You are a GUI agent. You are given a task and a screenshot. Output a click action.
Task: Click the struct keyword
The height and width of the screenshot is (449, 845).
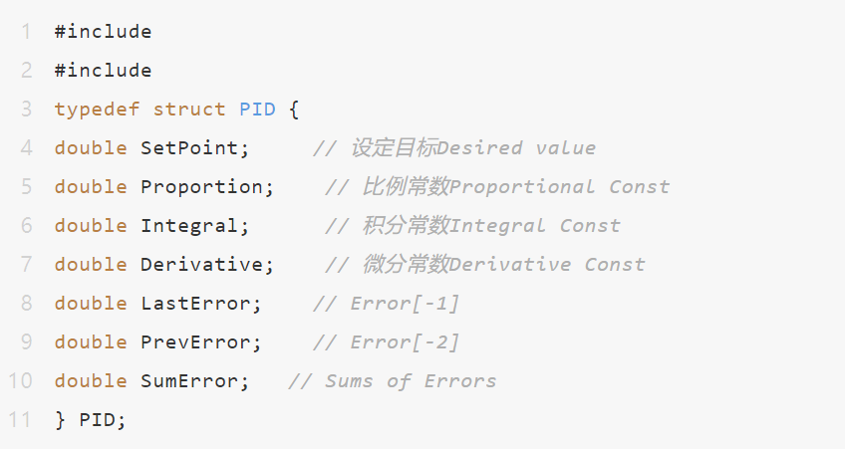click(189, 110)
